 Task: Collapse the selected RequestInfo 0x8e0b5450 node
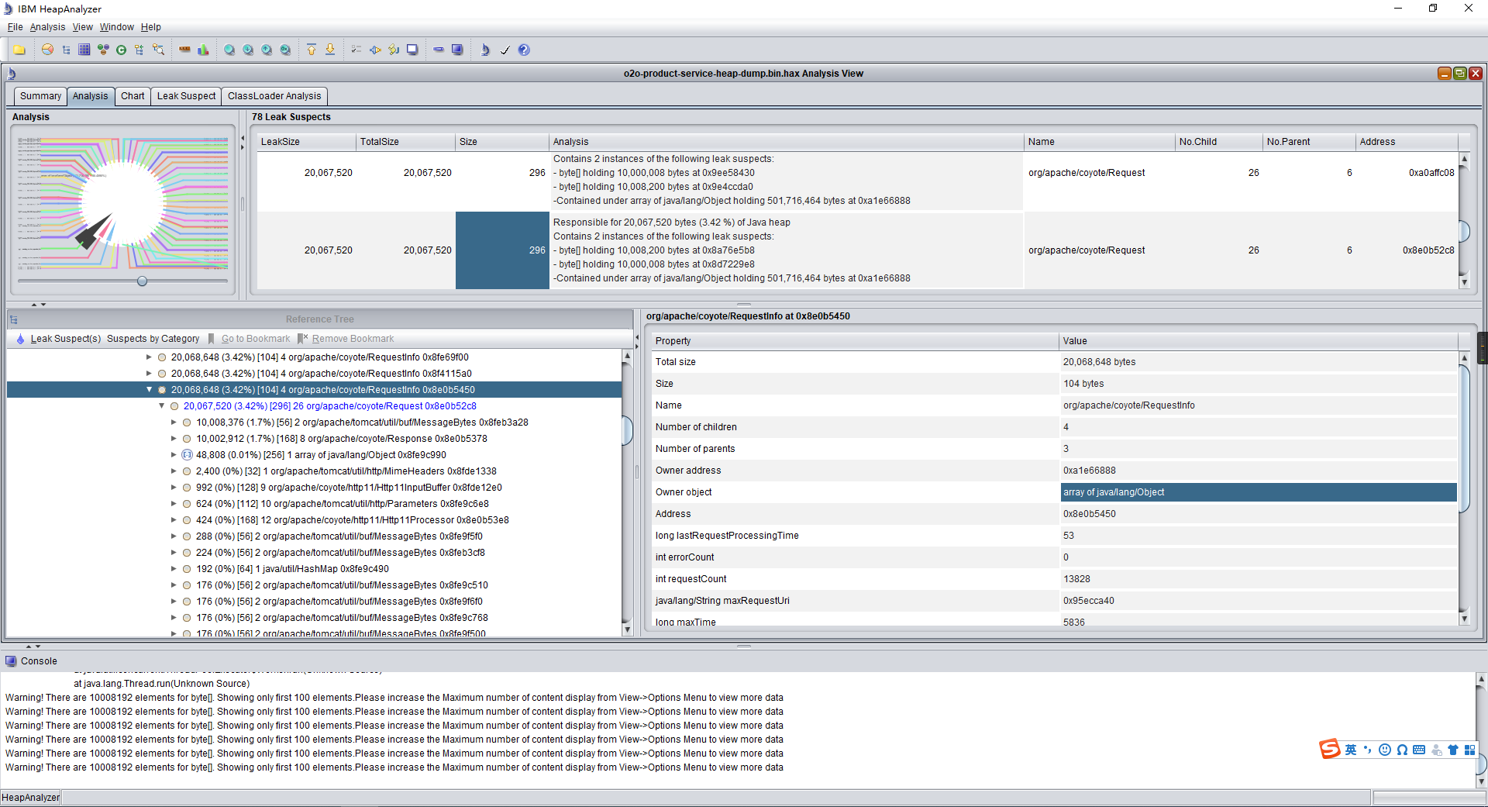click(149, 390)
